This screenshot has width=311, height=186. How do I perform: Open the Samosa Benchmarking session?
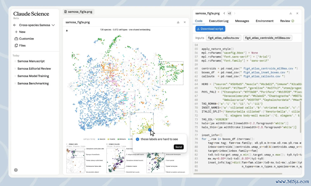pos(33,83)
